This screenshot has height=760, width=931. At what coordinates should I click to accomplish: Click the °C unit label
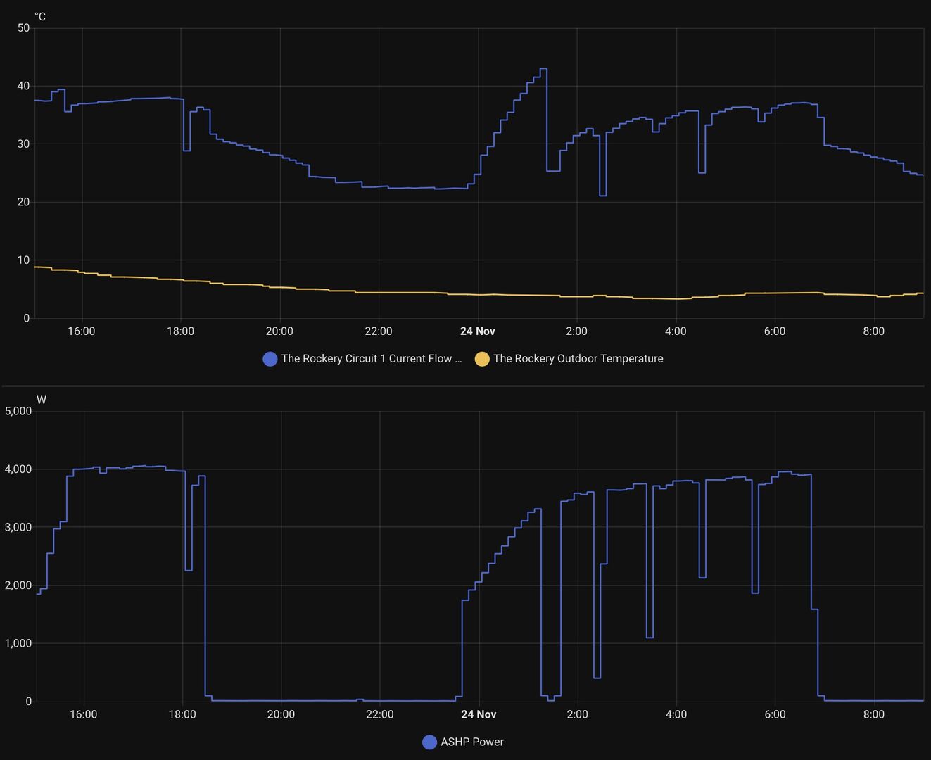(x=40, y=17)
